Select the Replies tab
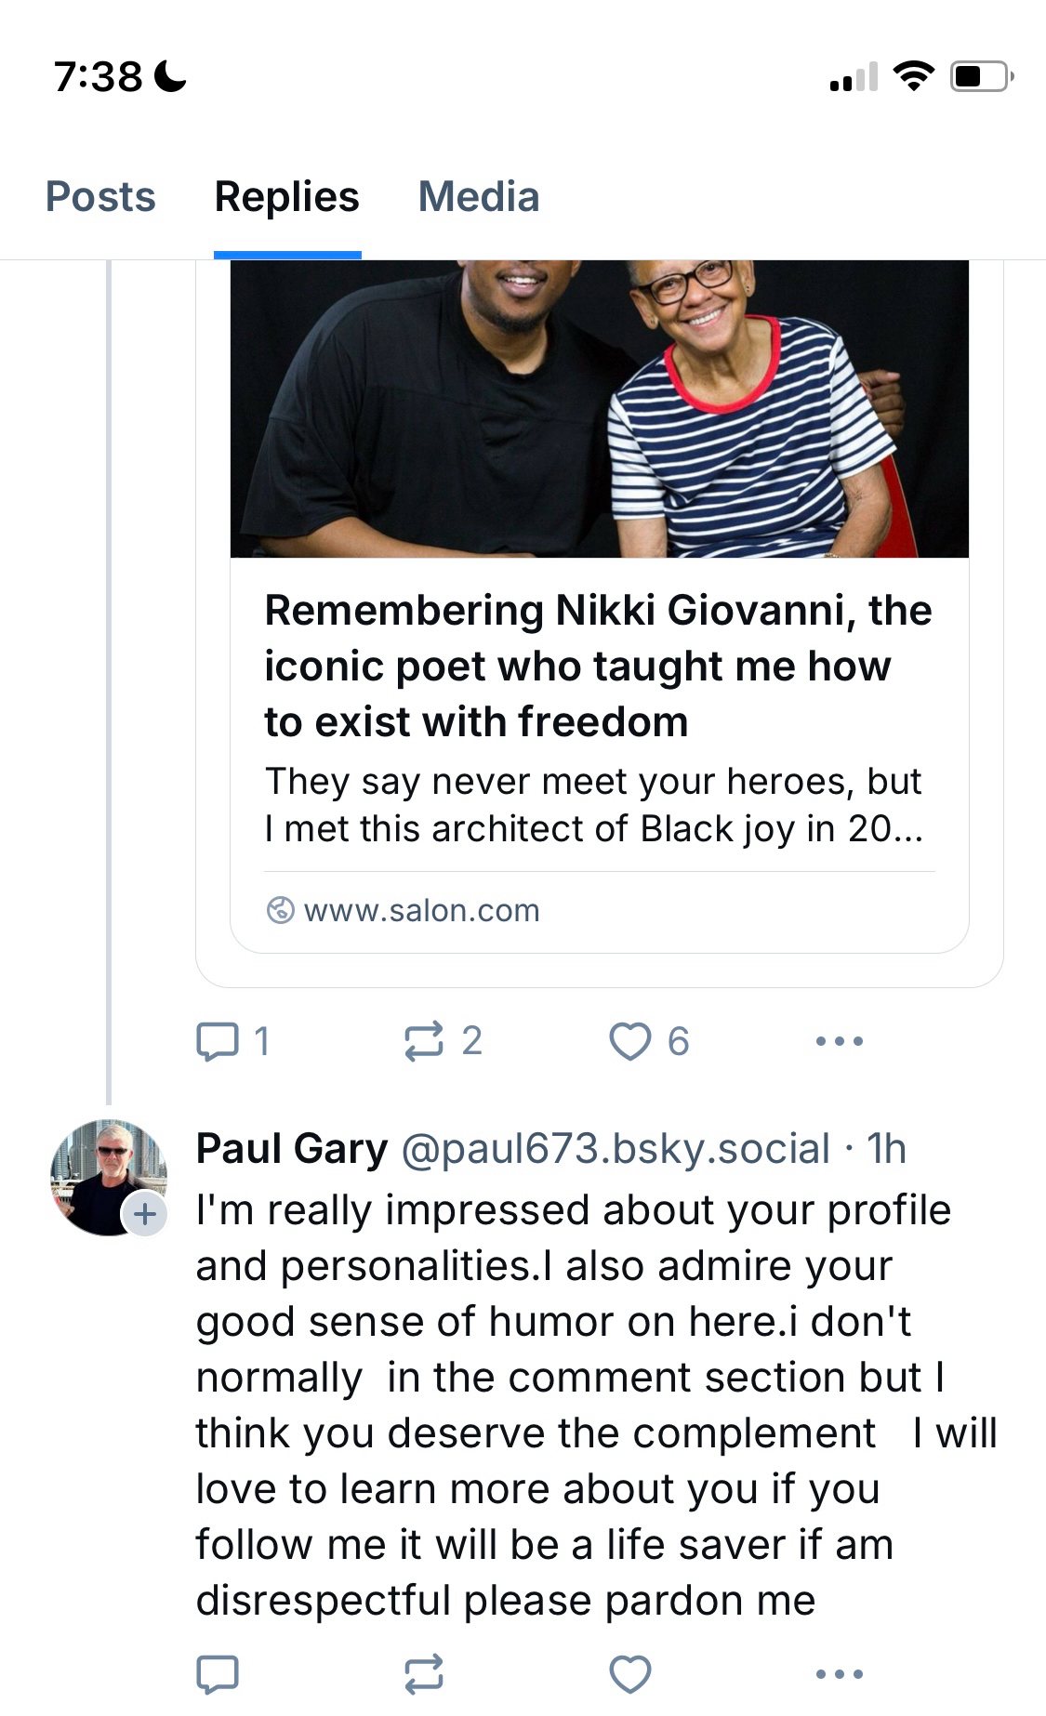The image size is (1046, 1716). 286,197
